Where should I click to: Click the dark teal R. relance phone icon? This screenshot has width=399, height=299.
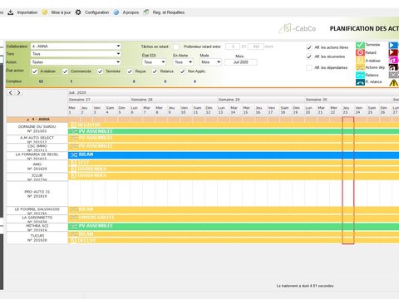point(360,82)
